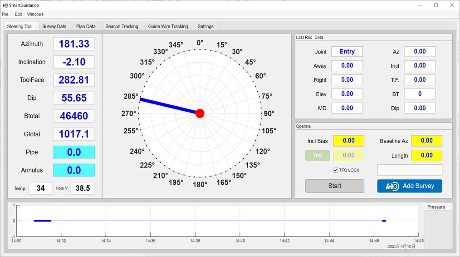
Task: Click the Inclination value -2.10
Action: click(74, 62)
